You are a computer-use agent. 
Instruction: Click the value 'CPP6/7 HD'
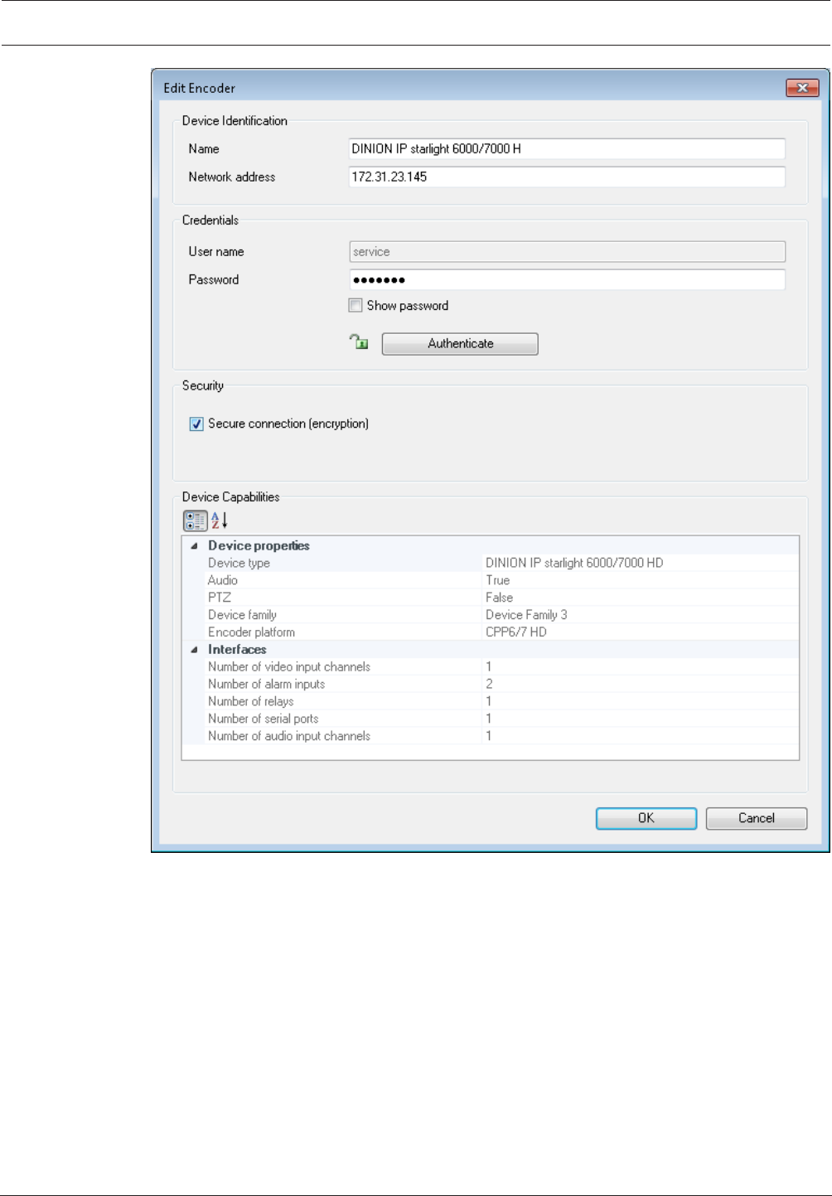point(516,632)
